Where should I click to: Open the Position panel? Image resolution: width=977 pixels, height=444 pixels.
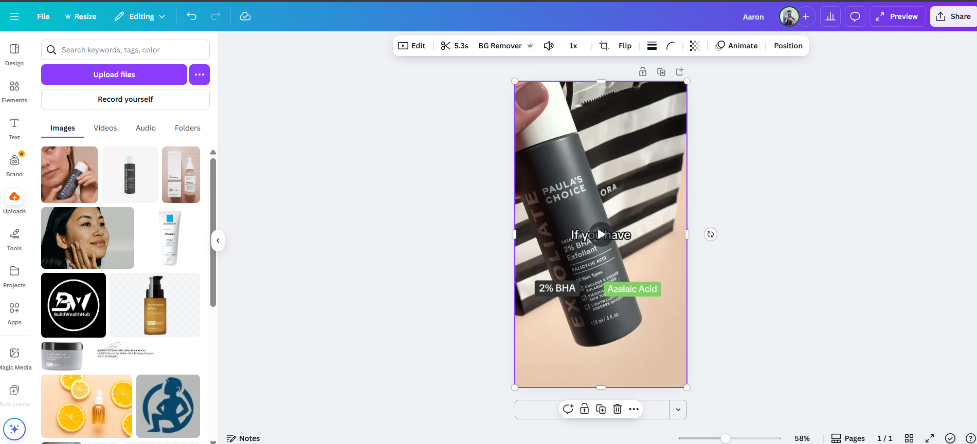pos(788,46)
